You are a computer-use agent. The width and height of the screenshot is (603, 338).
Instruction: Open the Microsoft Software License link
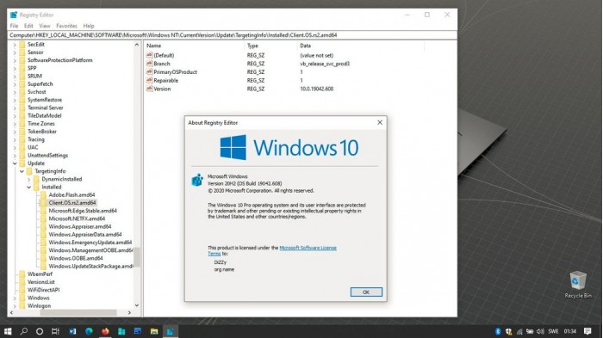click(x=308, y=248)
